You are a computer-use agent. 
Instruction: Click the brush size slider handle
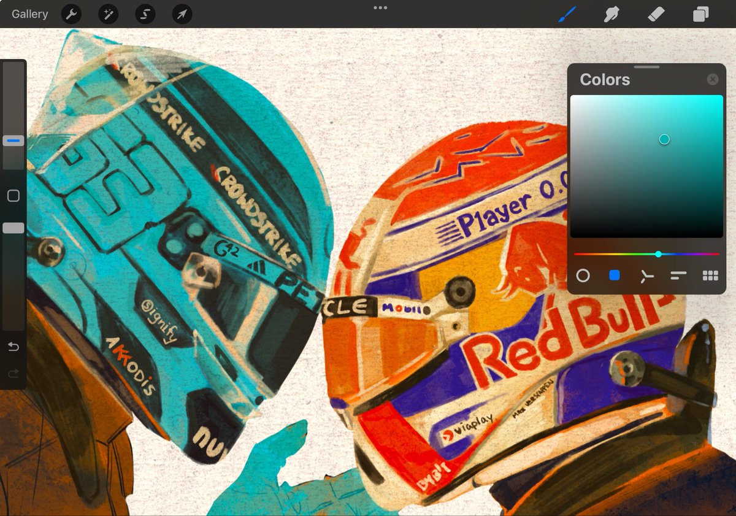[x=13, y=141]
